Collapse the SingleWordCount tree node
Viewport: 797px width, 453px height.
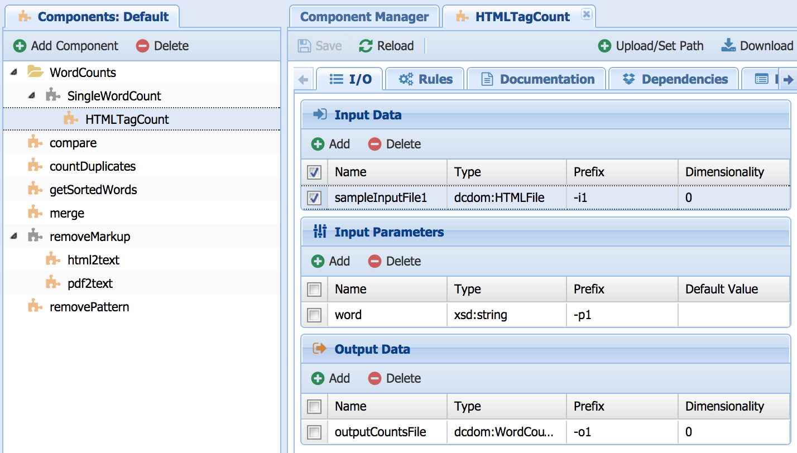pos(32,96)
